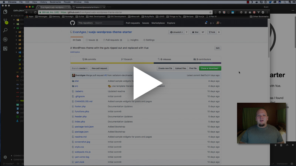Open VS Code Debug icon in activity bar
Screen dimensions: 296x166
5,39
